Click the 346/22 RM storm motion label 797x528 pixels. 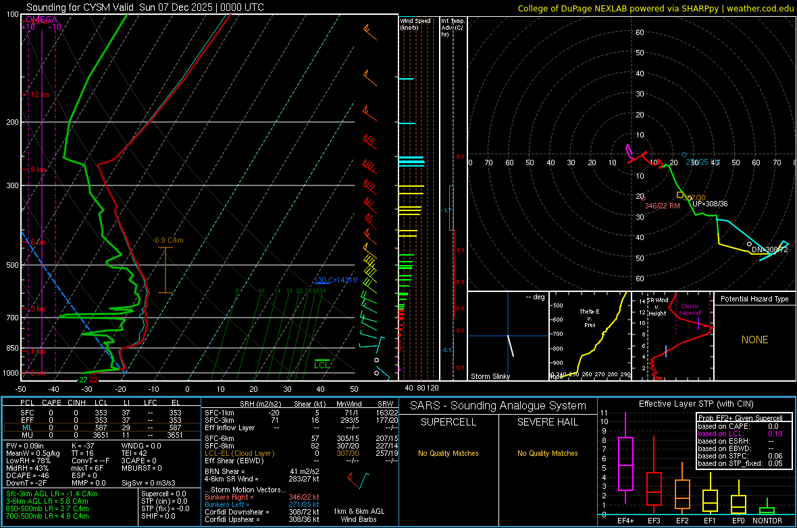point(663,206)
